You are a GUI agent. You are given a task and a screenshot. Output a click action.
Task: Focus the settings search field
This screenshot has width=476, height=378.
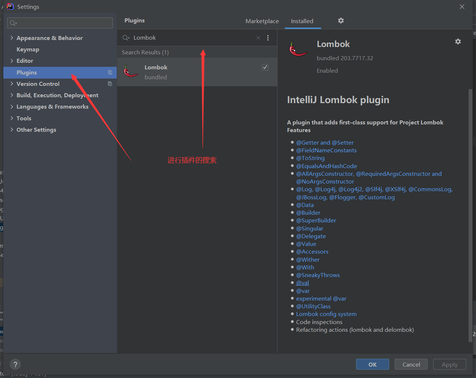(60, 23)
